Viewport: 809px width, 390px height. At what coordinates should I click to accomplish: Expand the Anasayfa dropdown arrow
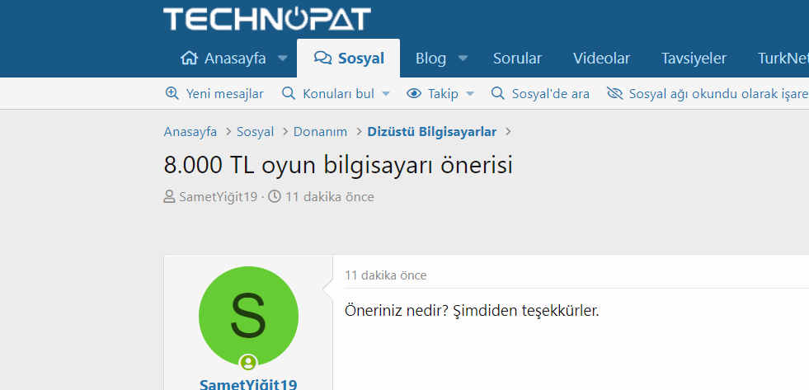[x=283, y=59]
